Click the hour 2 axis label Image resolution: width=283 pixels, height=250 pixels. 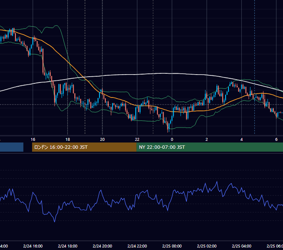coord(207,140)
